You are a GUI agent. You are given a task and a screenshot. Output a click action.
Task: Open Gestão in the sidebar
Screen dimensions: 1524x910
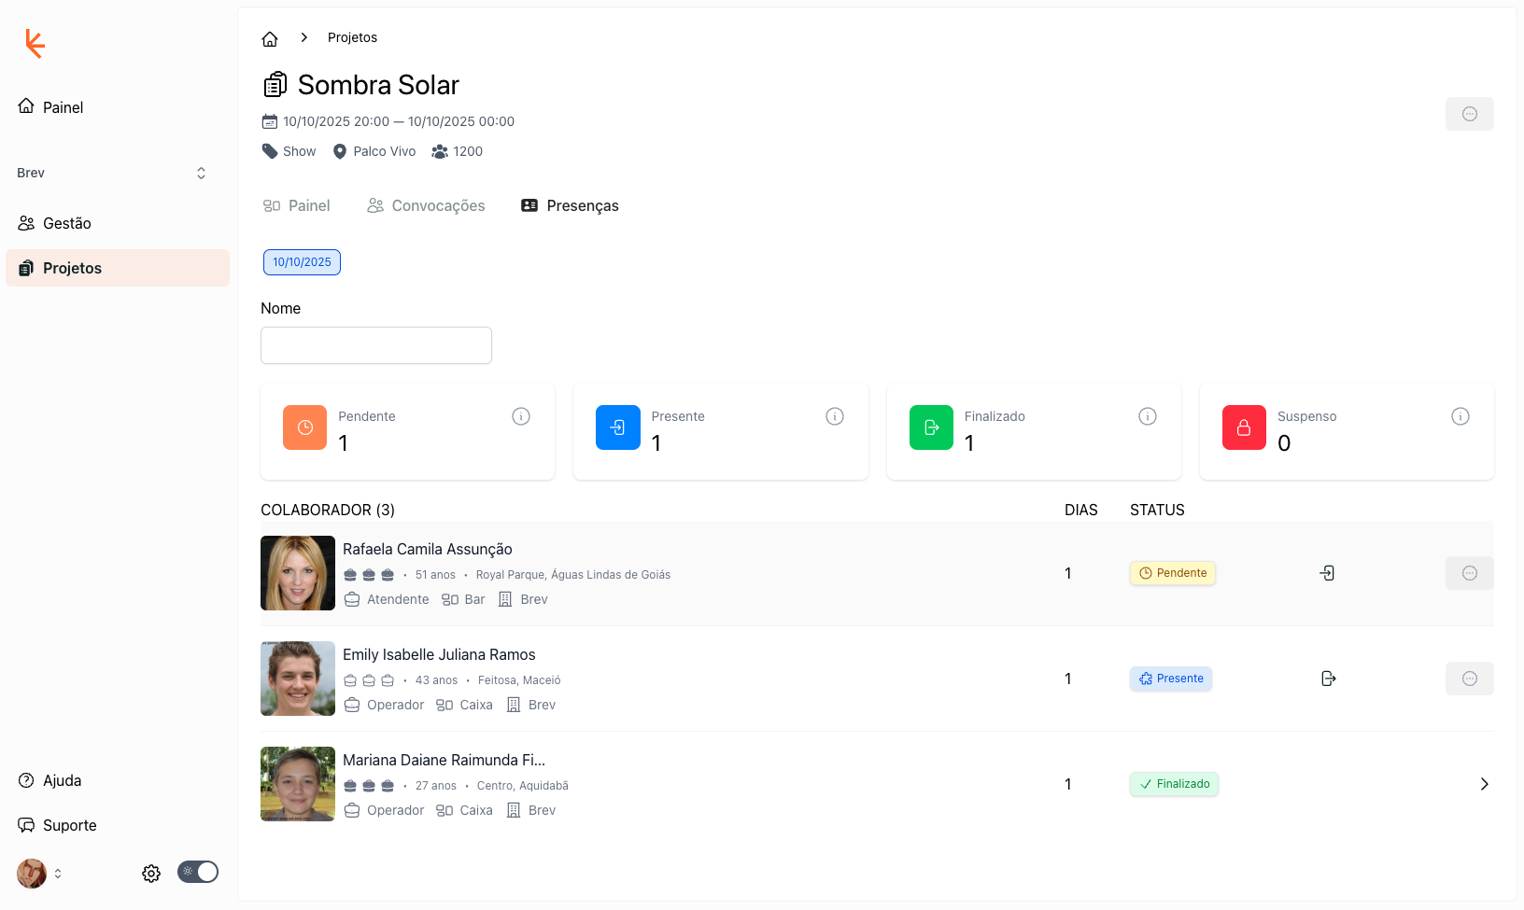tap(67, 223)
